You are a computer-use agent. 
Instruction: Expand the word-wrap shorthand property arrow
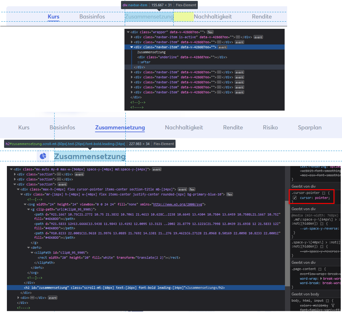[x=321, y=278]
